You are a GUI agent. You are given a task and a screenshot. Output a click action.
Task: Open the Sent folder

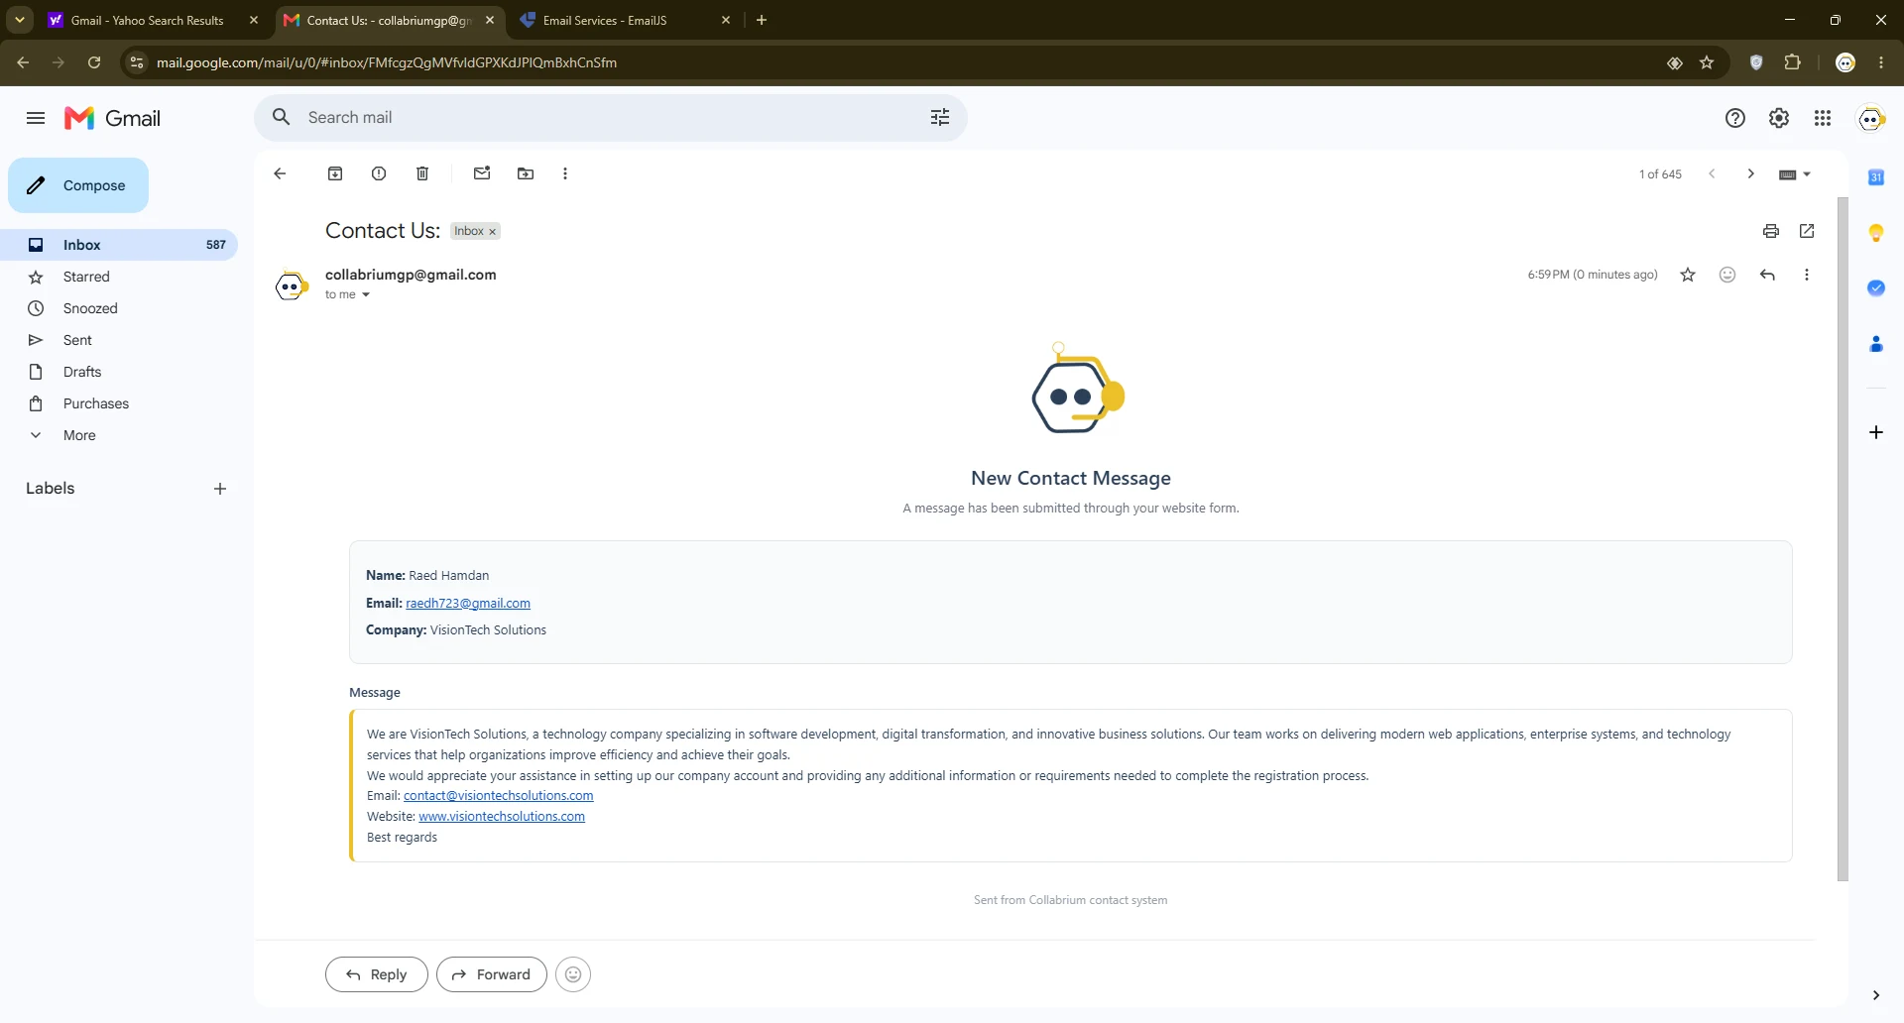click(77, 340)
